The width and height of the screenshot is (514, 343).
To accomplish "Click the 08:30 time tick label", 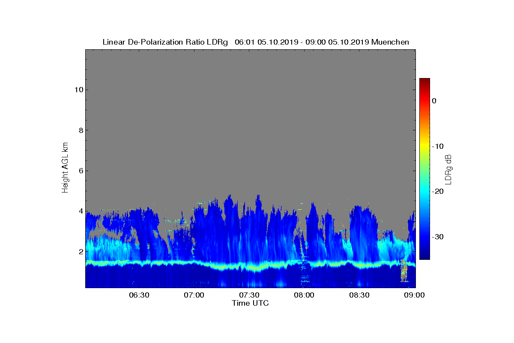I will tap(360, 295).
